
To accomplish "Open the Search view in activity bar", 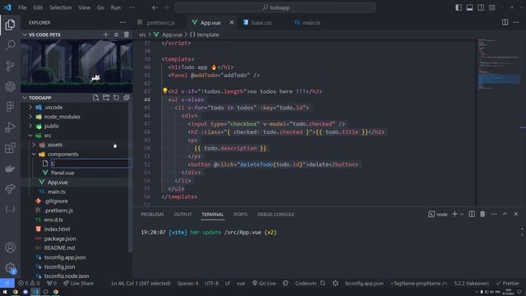I will click(10, 45).
